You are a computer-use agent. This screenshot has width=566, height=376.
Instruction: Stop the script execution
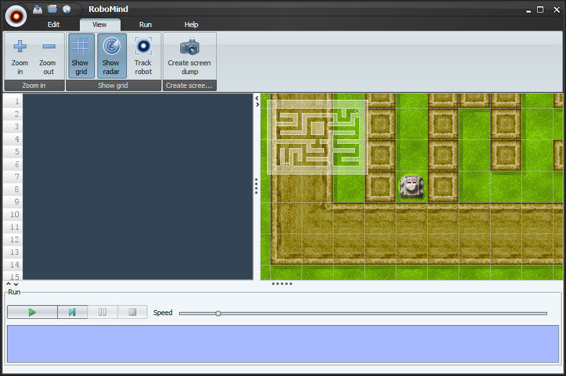click(133, 312)
